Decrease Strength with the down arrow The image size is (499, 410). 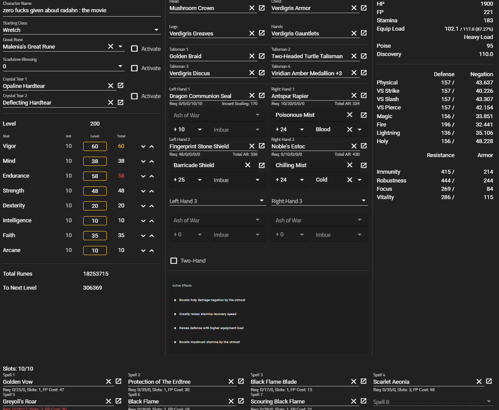click(x=143, y=191)
